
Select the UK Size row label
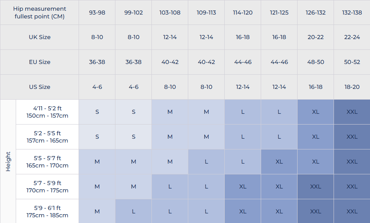39,37
